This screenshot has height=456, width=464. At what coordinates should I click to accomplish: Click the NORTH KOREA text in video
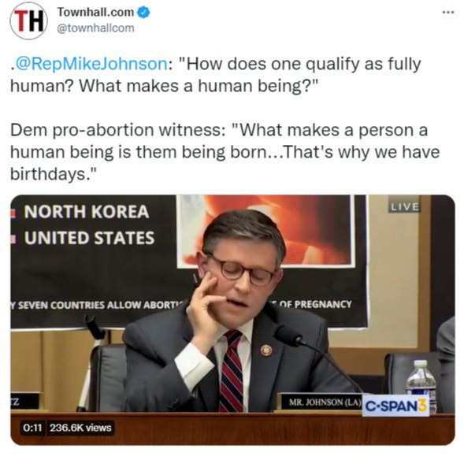click(86, 212)
